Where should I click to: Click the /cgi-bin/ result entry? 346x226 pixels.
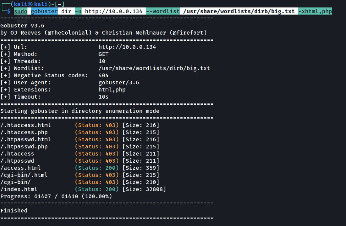[x=16, y=182]
